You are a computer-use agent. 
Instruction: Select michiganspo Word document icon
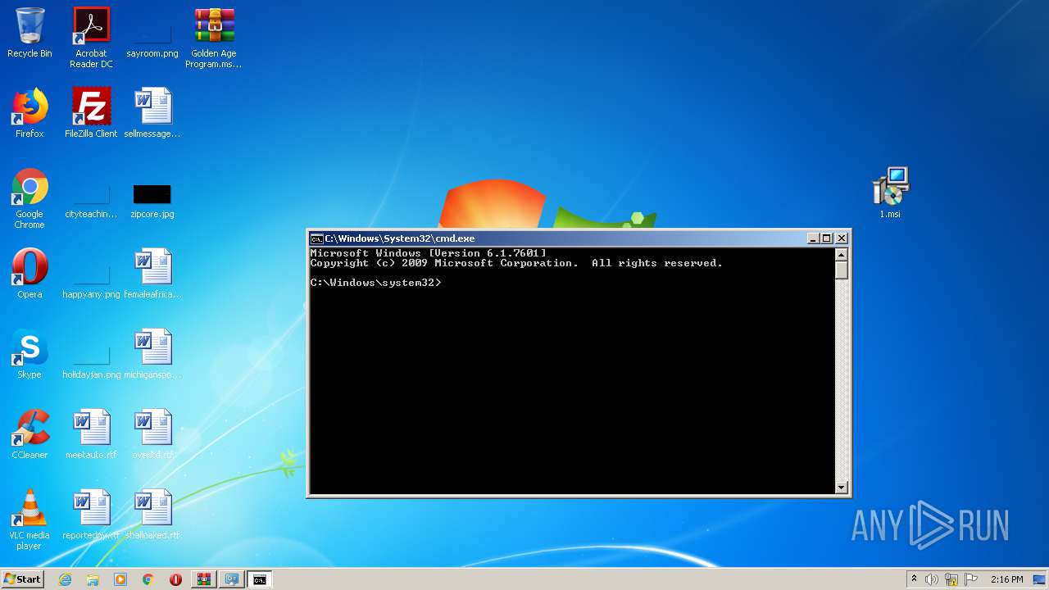tap(152, 354)
